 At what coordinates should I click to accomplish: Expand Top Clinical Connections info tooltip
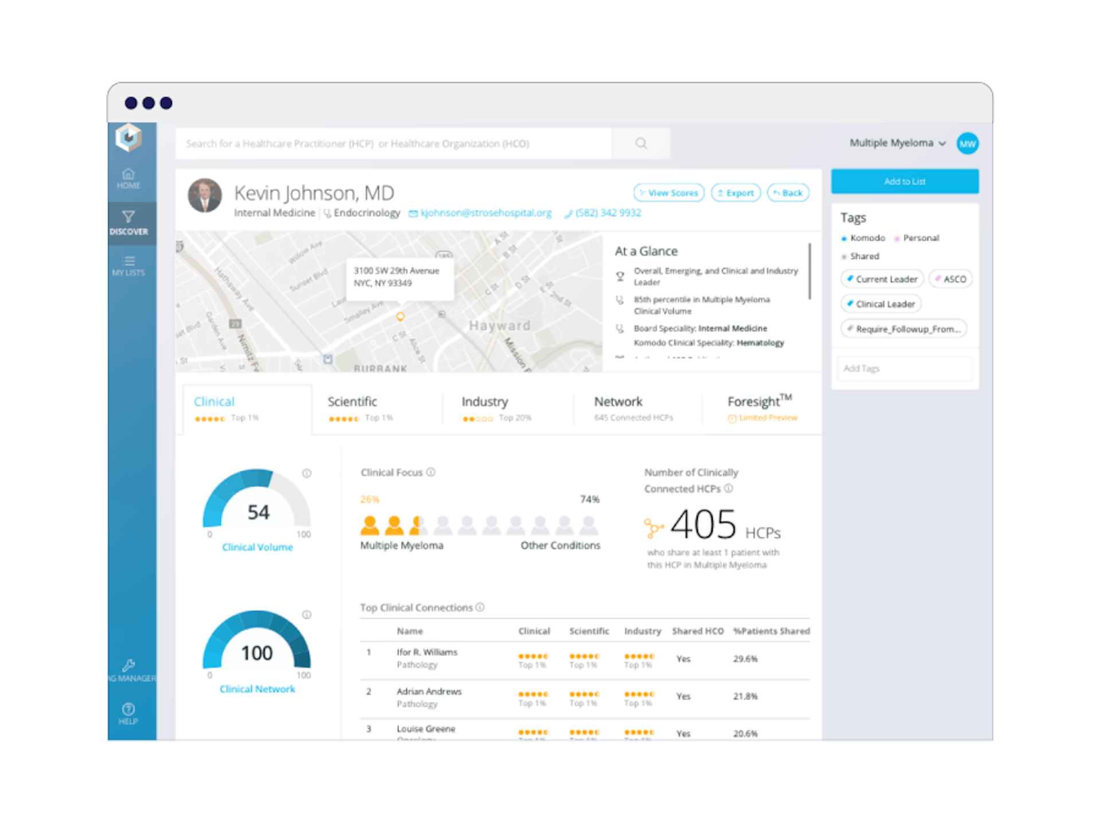[x=480, y=607]
